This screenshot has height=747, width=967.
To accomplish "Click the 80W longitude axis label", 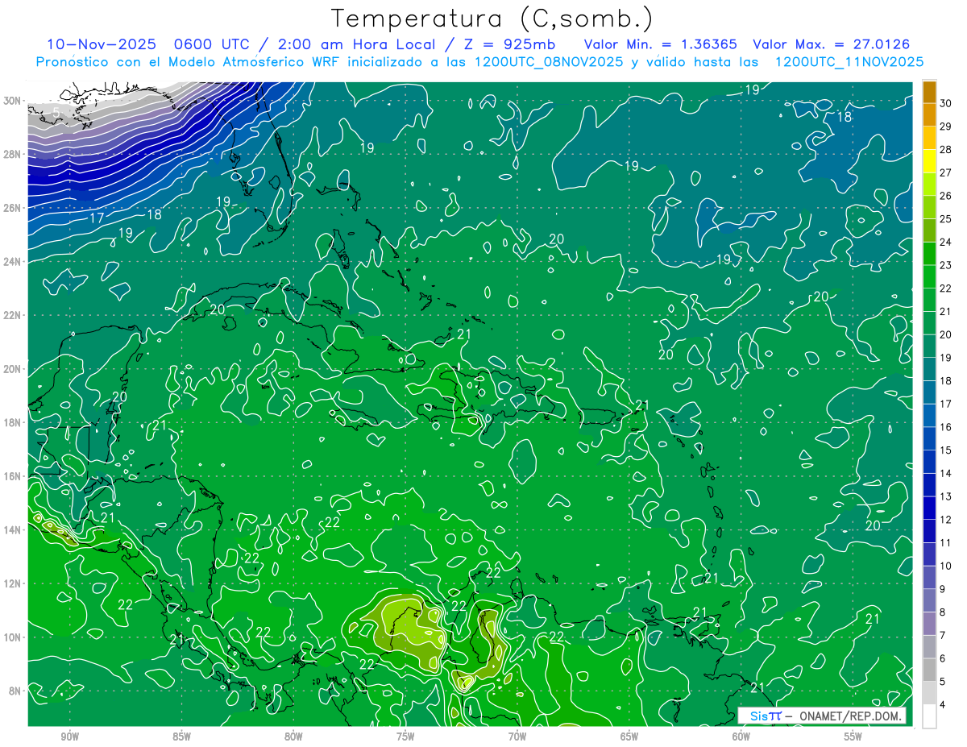I will point(293,737).
